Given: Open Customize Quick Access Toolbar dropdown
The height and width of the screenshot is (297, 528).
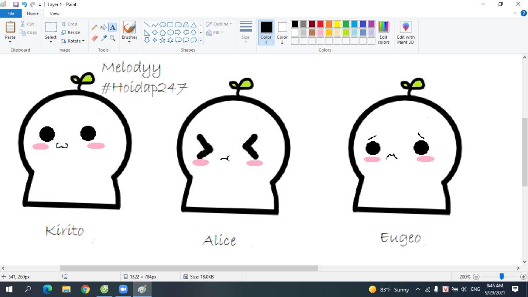Looking at the screenshot, I should coord(40,5).
